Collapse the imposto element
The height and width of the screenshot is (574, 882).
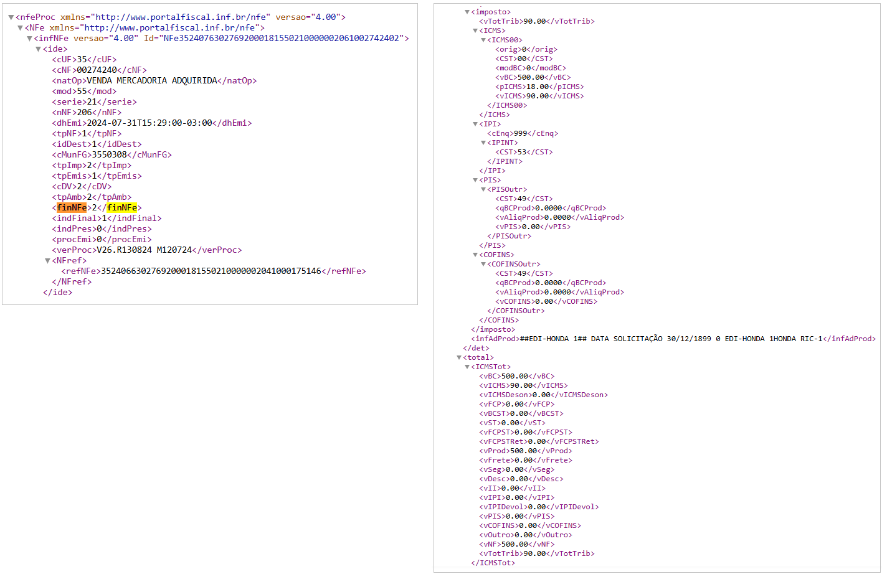coord(467,12)
